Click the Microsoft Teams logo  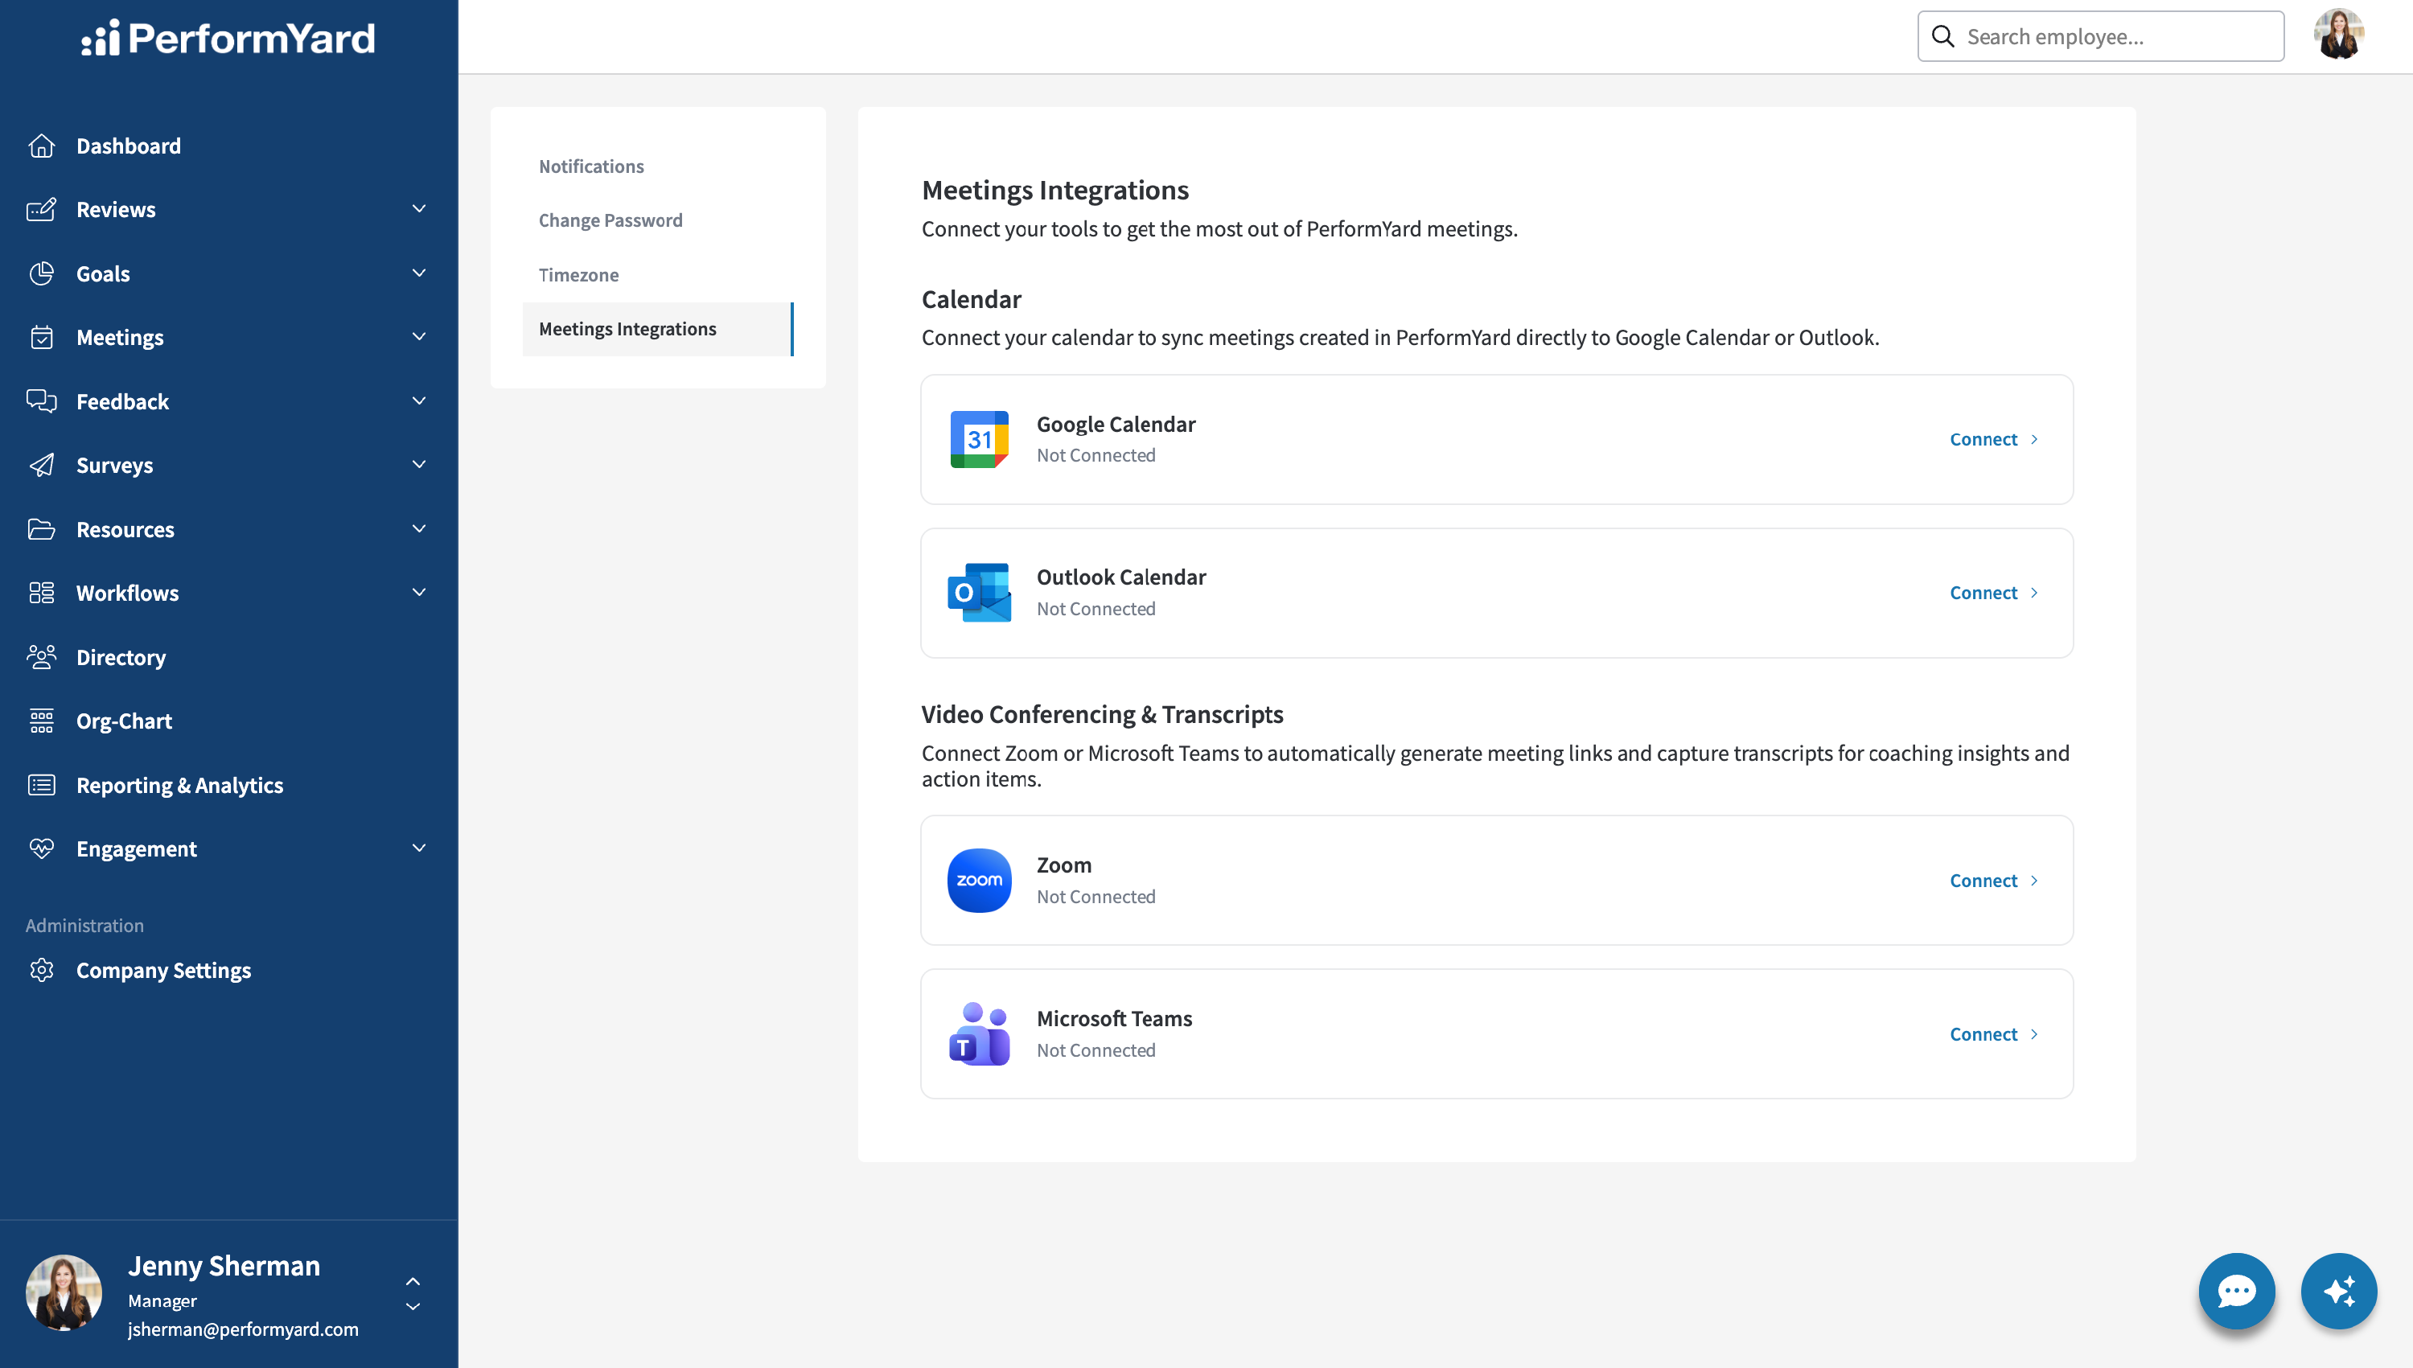(x=979, y=1033)
